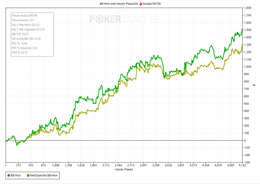Screen dimensions: 260x184
Task: Click the 'Hands Played' x-axis title
Action: pos(124,170)
